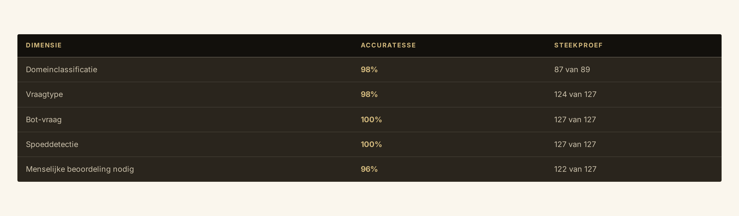Click the ACCURATESSE column header

pyautogui.click(x=388, y=45)
